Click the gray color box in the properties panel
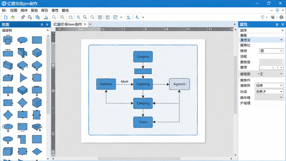The width and height of the screenshot is (286, 161). pos(271,62)
